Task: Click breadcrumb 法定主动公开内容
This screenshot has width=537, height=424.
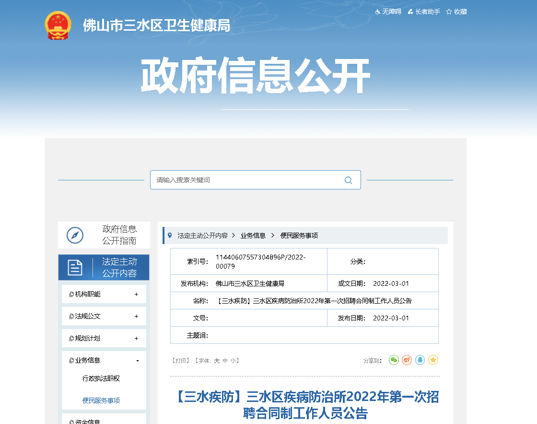Action: point(202,236)
